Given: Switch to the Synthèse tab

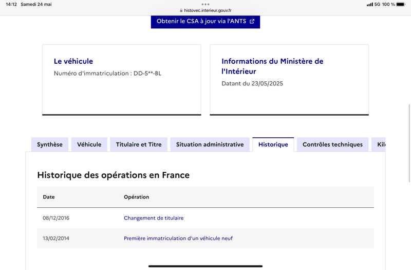Looking at the screenshot, I should pos(50,145).
